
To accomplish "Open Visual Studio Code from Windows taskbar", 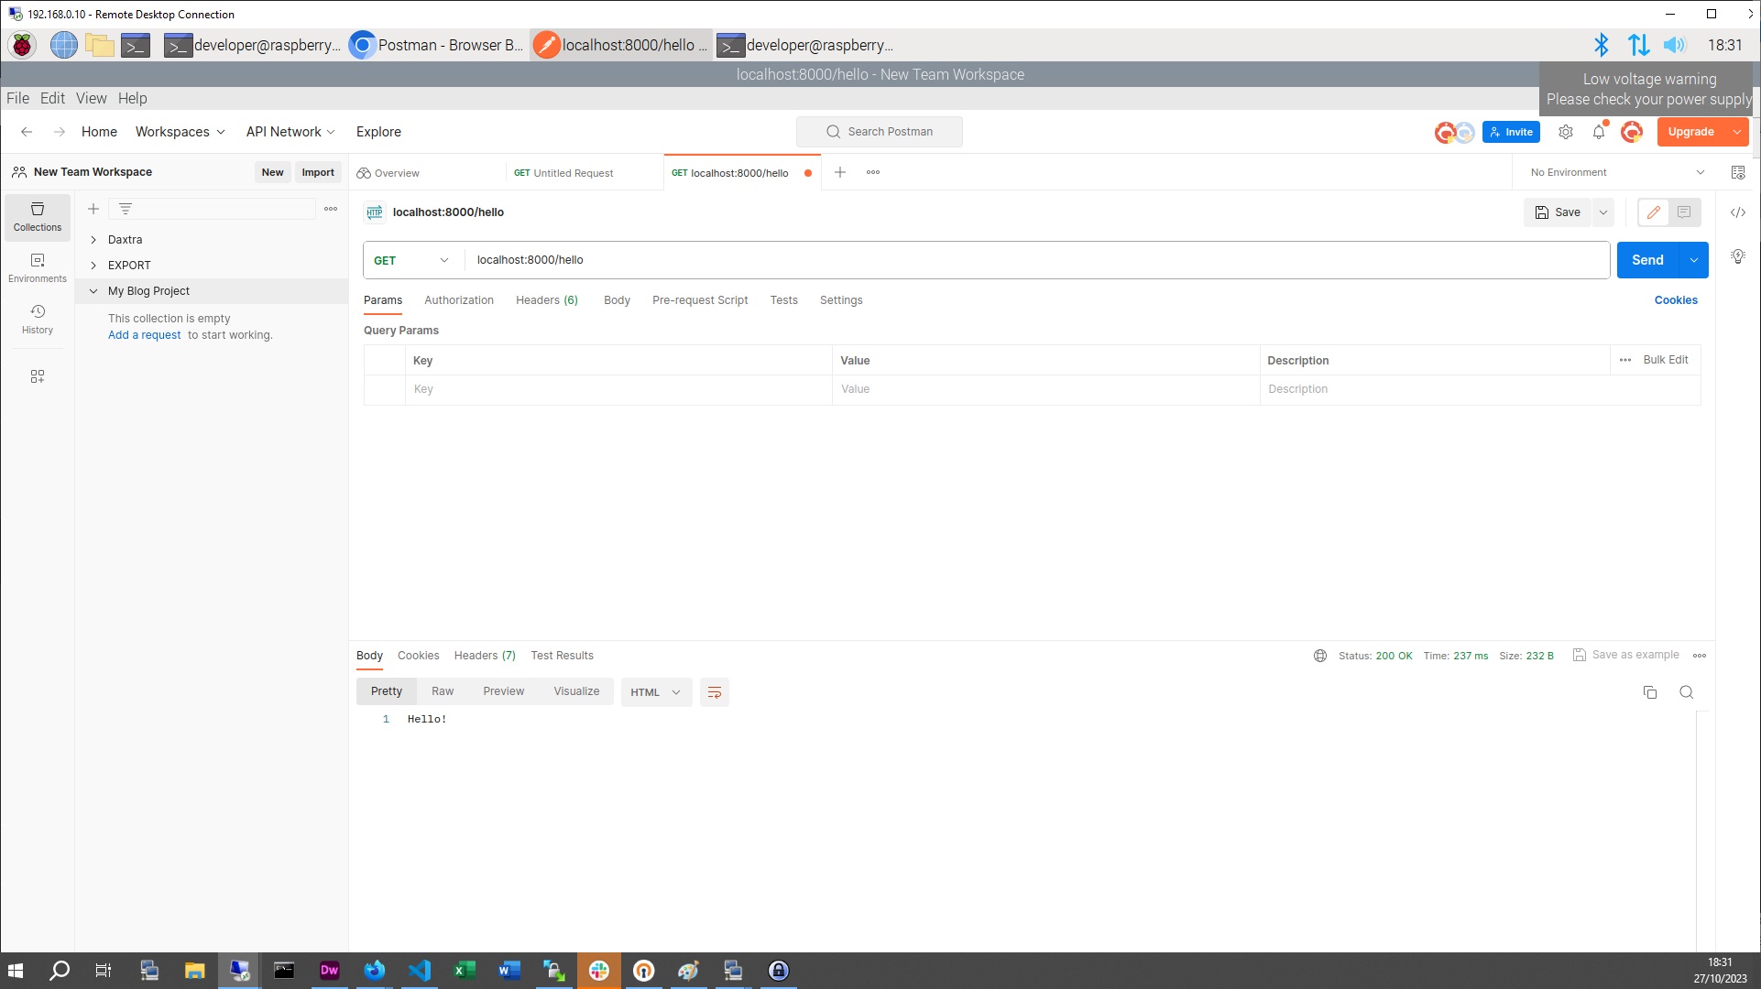I will point(420,971).
